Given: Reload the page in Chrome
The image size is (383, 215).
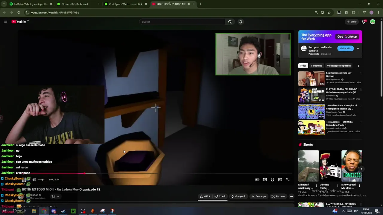Looking at the screenshot, I should pyautogui.click(x=19, y=13).
